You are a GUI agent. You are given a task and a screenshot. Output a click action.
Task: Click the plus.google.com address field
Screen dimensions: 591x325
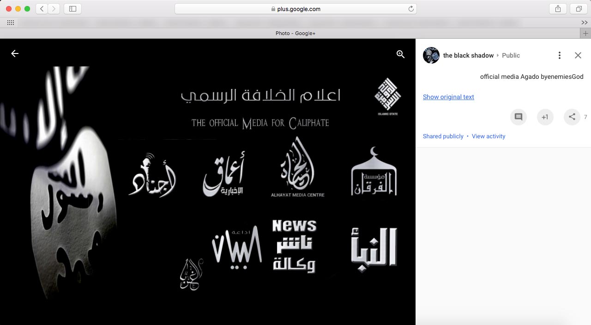pyautogui.click(x=295, y=9)
